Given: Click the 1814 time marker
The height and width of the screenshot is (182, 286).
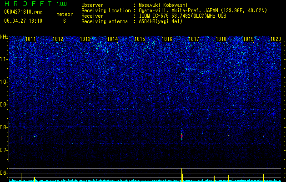Looking at the screenshot, I should pos(113,39).
